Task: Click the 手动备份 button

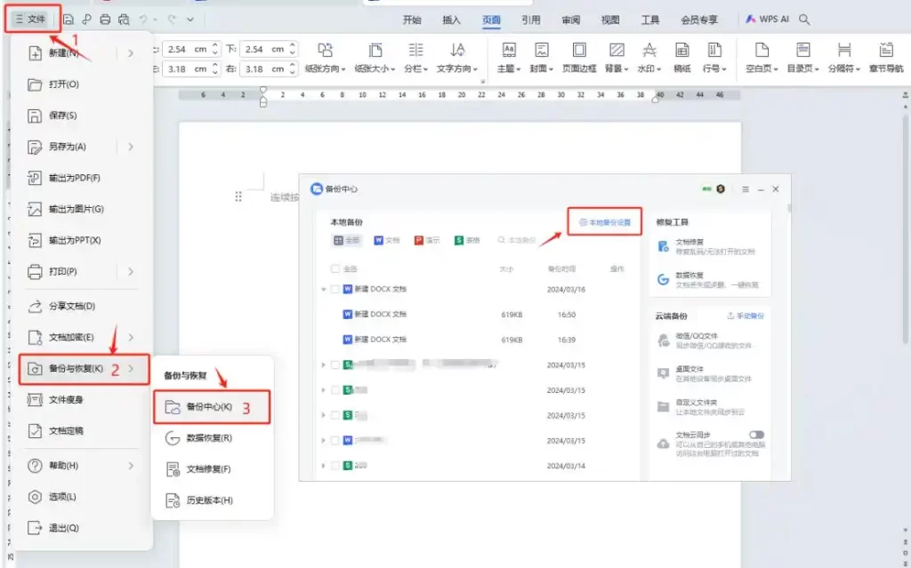Action: [x=746, y=316]
